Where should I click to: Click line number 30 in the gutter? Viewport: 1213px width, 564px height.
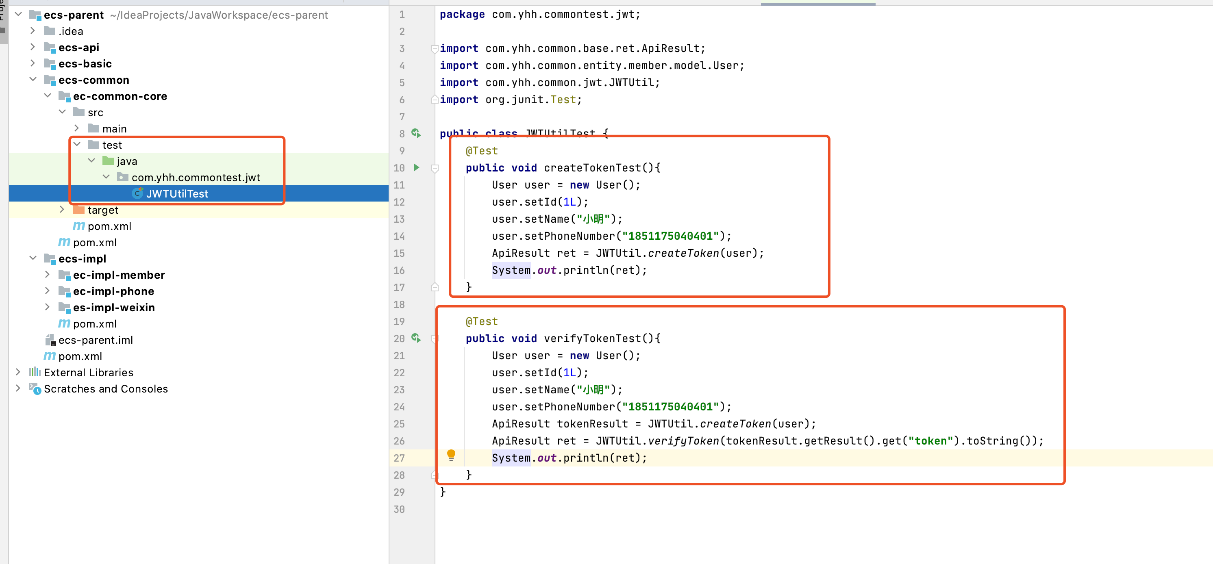(x=399, y=510)
